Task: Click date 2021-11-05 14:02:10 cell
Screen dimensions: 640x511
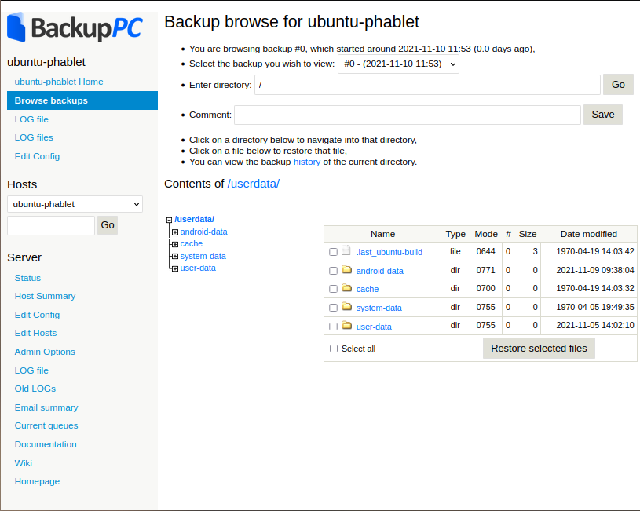Action: coord(595,325)
